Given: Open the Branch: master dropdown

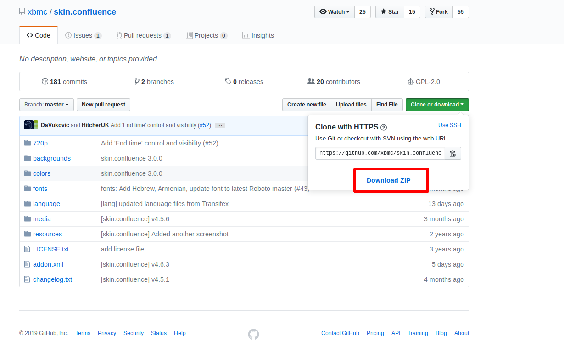Looking at the screenshot, I should pos(46,105).
